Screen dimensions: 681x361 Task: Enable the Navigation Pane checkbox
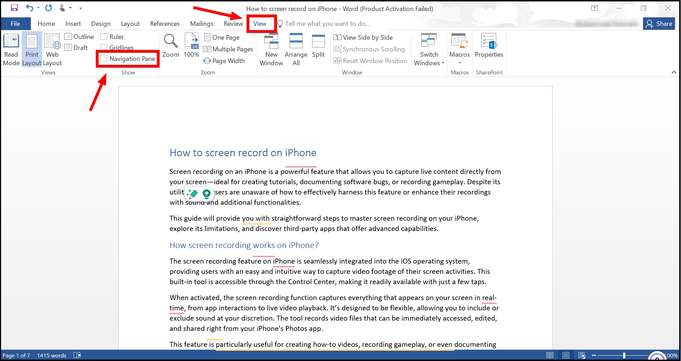pyautogui.click(x=104, y=58)
